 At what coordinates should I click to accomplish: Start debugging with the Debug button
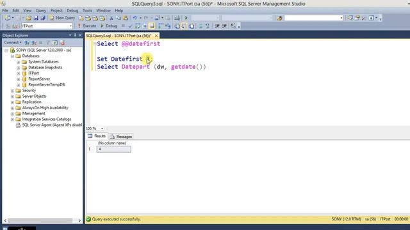(x=109, y=26)
